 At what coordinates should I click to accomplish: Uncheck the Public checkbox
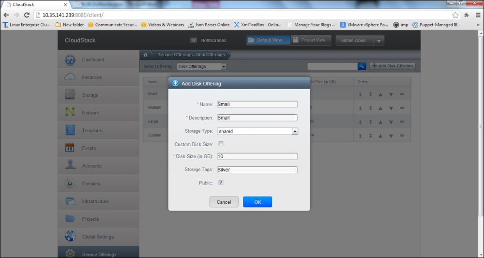click(221, 182)
